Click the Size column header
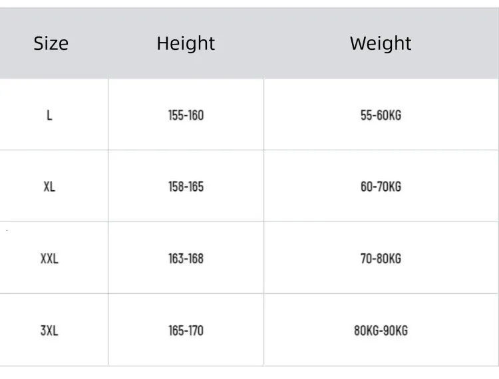This screenshot has height=379, width=499. click(x=51, y=43)
